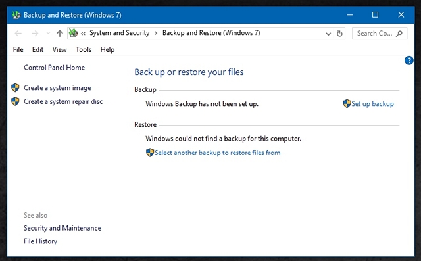The image size is (421, 261).
Task: Close the Backup and Restore window
Action: click(x=401, y=15)
